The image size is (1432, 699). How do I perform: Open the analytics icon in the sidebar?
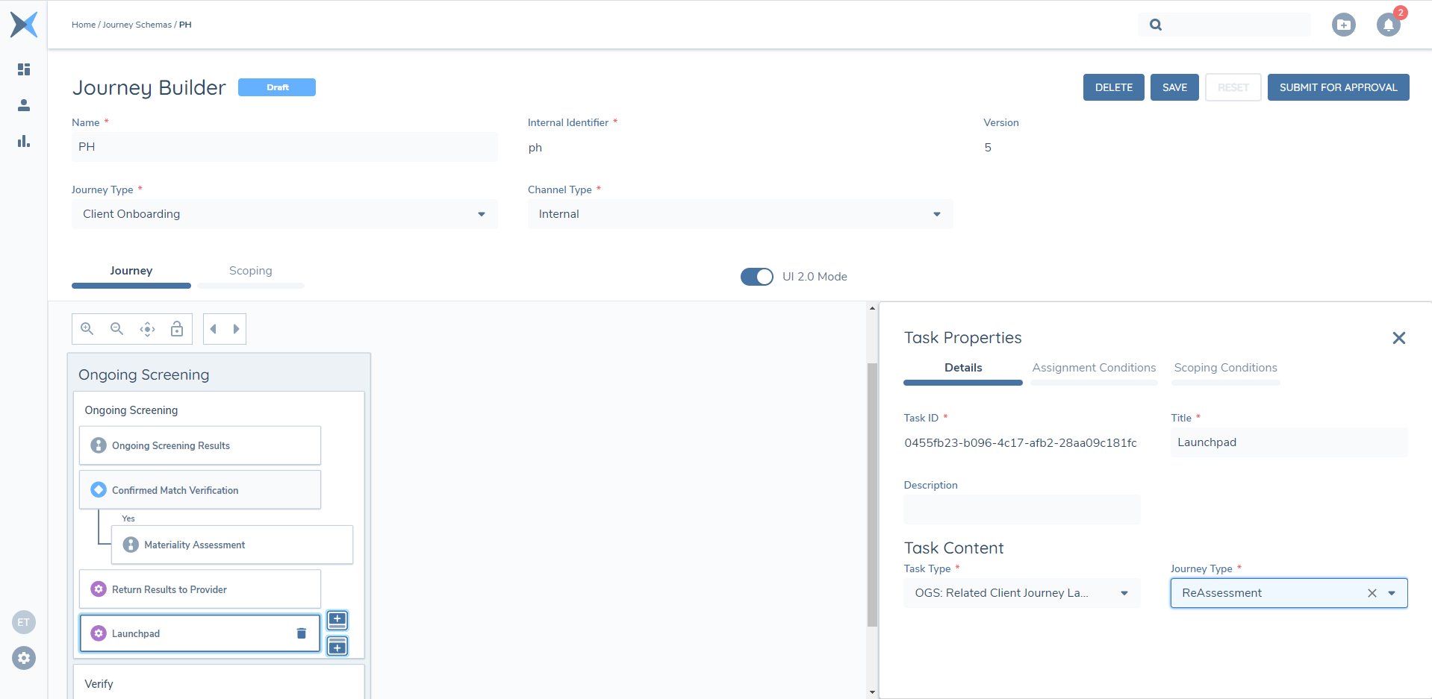tap(23, 141)
